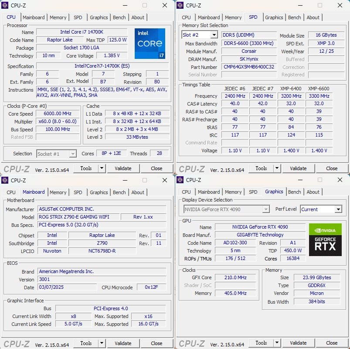Click CPU-Z app icon in the SPD window title bar

coord(180,5)
